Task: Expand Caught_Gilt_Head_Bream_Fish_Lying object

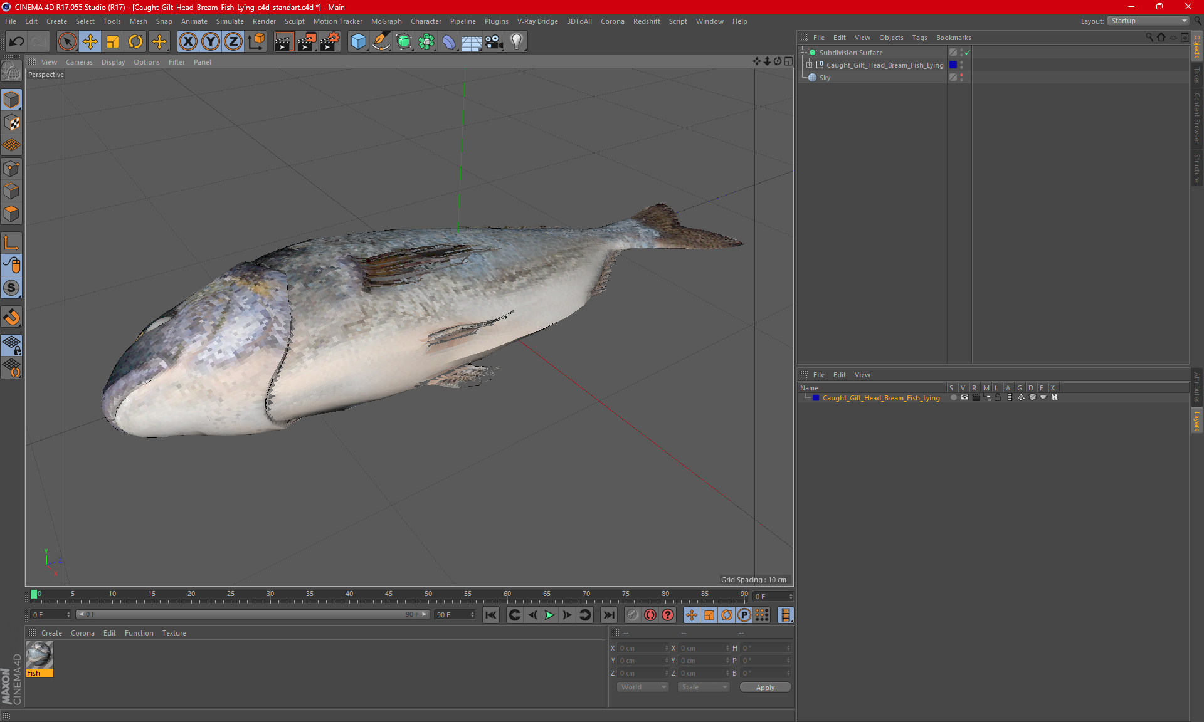Action: (x=810, y=65)
